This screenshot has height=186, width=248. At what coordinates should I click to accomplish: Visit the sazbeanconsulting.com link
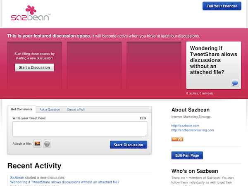pos(193,130)
